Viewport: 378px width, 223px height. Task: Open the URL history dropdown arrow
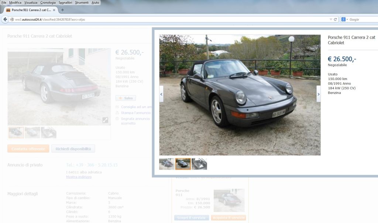[x=331, y=19]
